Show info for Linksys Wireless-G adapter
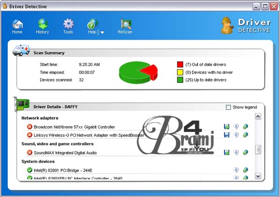This screenshot has height=197, width=280. click(x=236, y=135)
